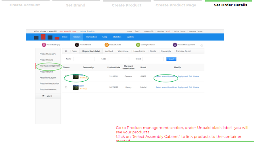Click the site logo in blue bar
The image size is (254, 142).
pos(46,37)
